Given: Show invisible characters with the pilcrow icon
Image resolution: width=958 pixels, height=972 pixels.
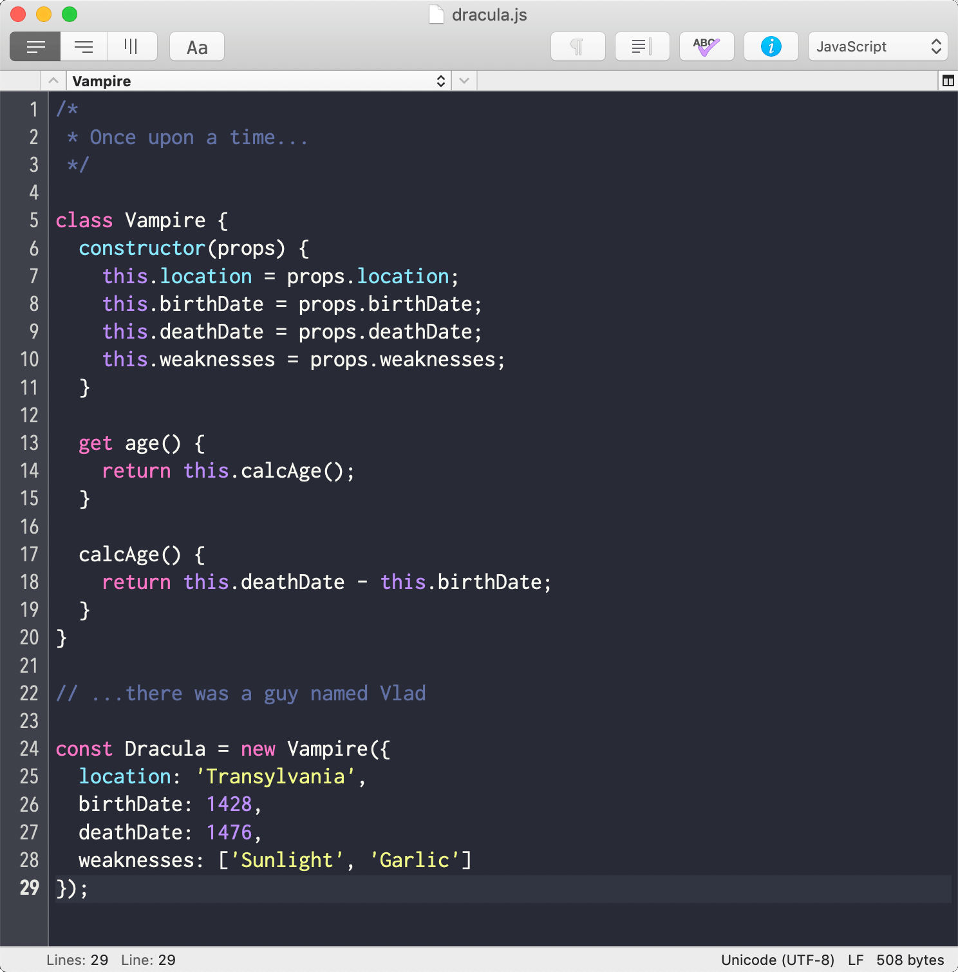Looking at the screenshot, I should (x=578, y=46).
